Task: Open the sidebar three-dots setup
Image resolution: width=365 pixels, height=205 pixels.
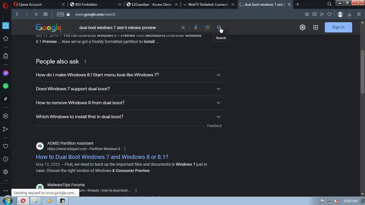Action: [x=6, y=191]
